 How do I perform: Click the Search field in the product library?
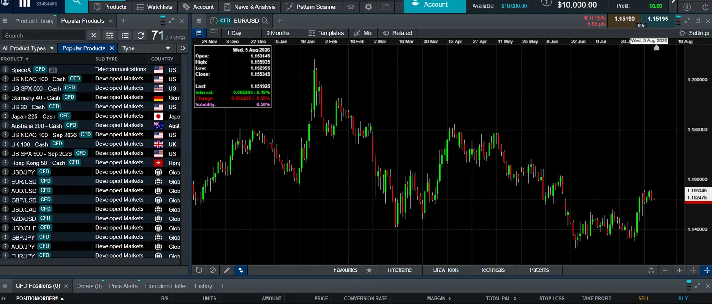pyautogui.click(x=43, y=36)
